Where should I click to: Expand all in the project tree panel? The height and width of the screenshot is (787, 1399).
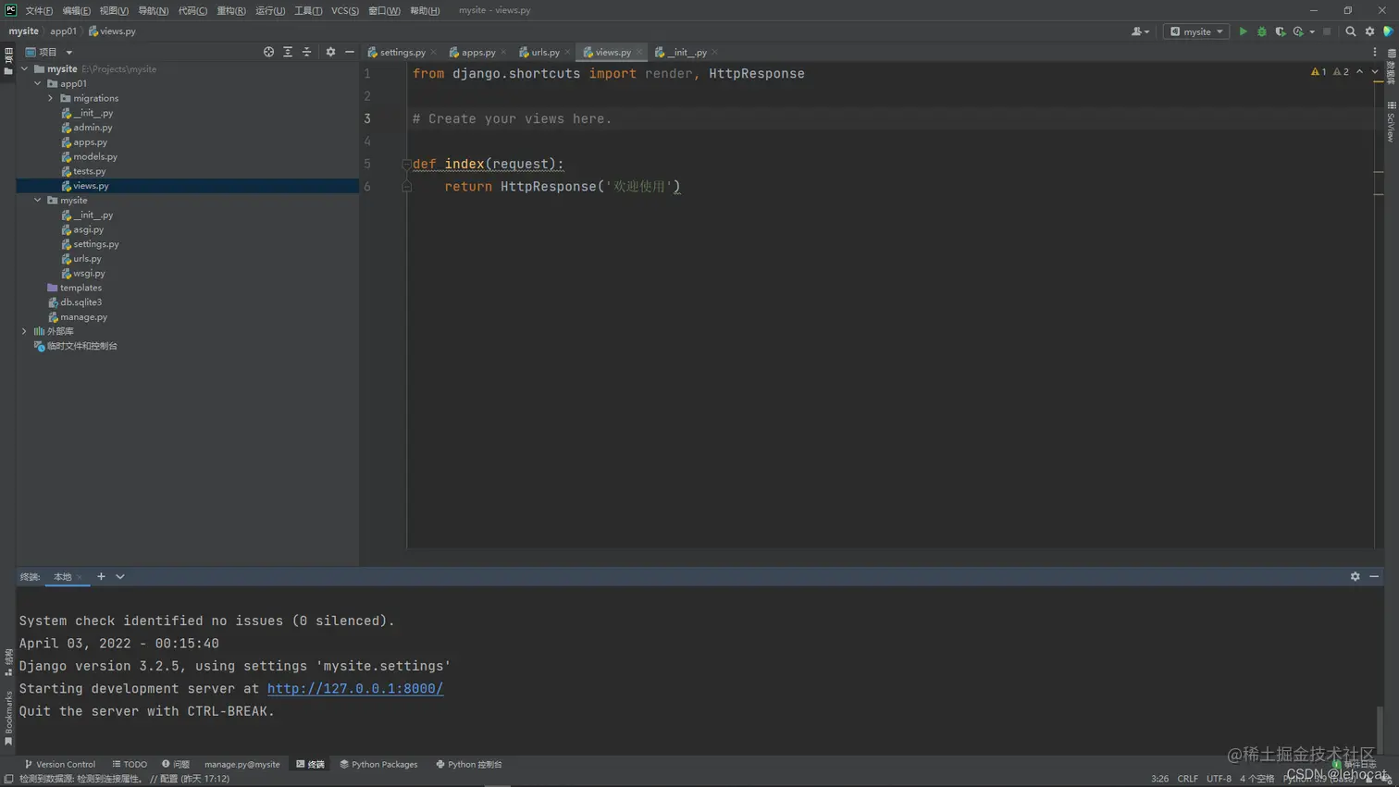tap(288, 52)
